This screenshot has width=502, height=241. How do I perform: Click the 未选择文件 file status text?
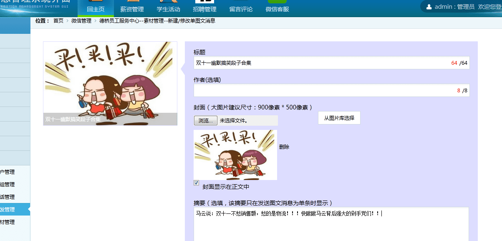[x=233, y=120]
